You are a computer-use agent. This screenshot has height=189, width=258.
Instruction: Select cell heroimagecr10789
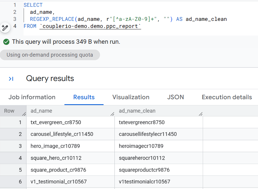pyautogui.click(x=159, y=146)
